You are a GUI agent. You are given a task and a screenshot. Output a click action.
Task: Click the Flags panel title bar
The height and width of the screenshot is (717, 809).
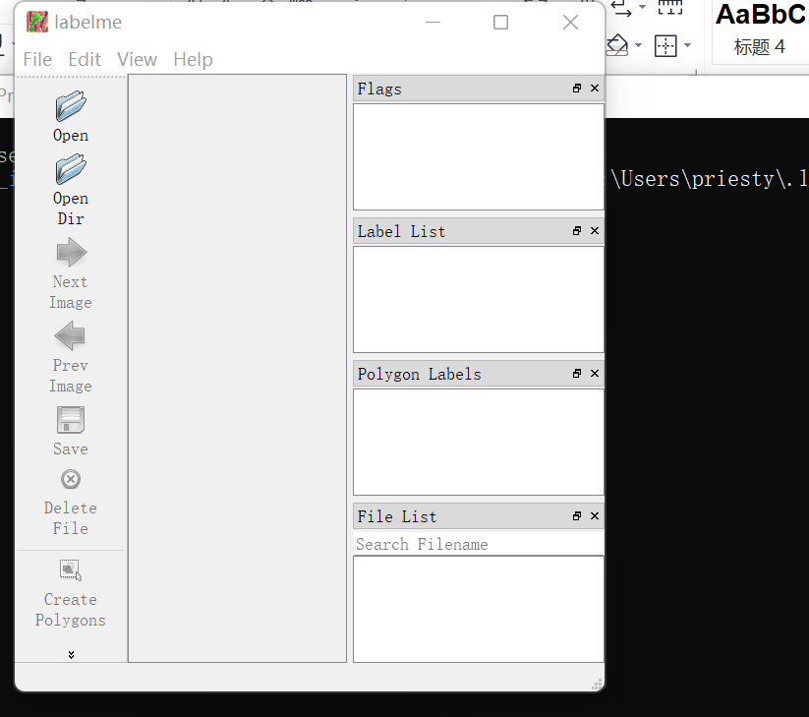479,89
